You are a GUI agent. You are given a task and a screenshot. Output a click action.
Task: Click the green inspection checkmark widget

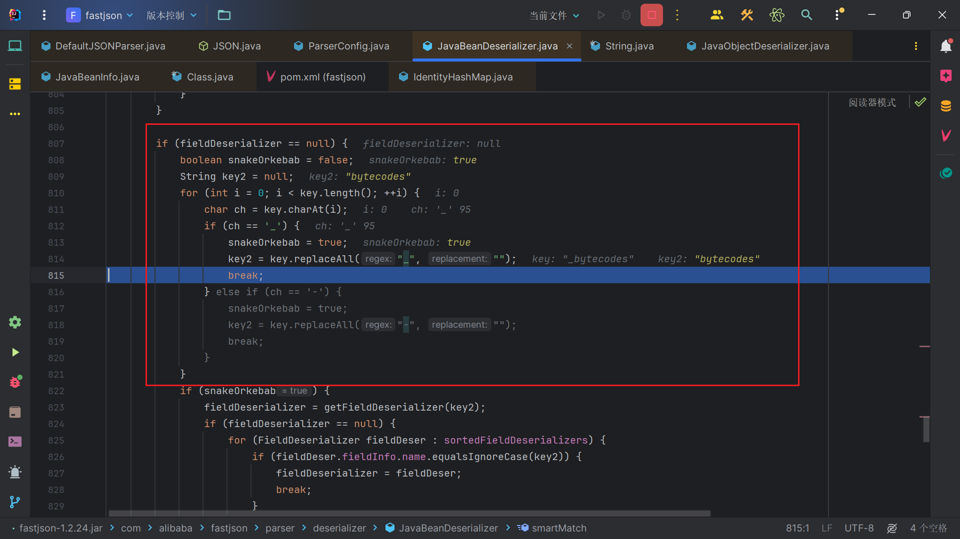coord(920,102)
